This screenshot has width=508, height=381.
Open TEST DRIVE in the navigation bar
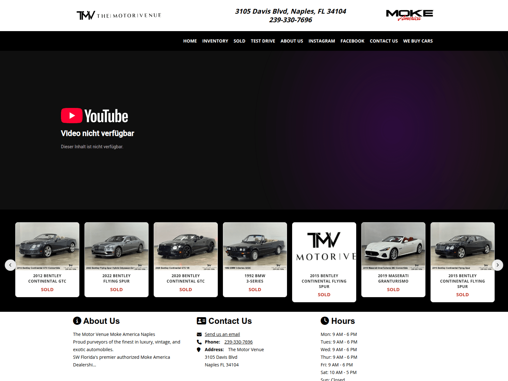(x=263, y=41)
